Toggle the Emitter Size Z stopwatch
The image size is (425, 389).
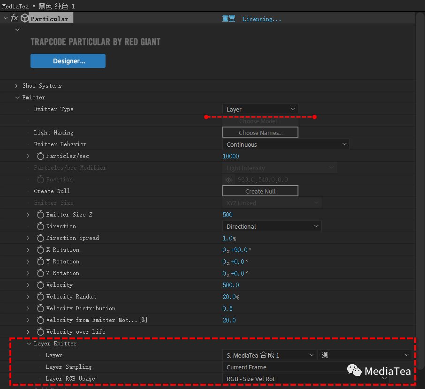(x=40, y=215)
